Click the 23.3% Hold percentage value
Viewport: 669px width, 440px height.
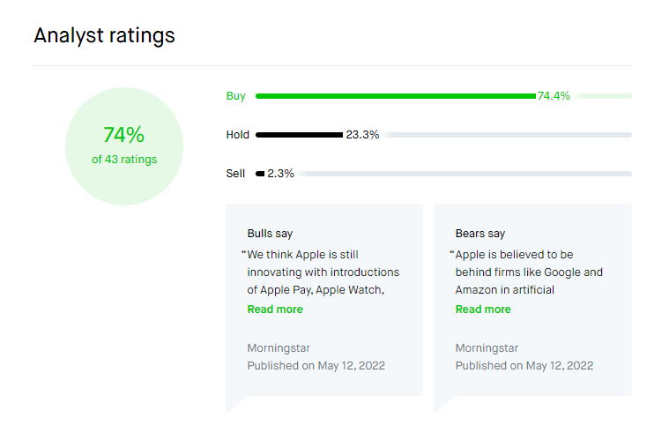(x=362, y=135)
